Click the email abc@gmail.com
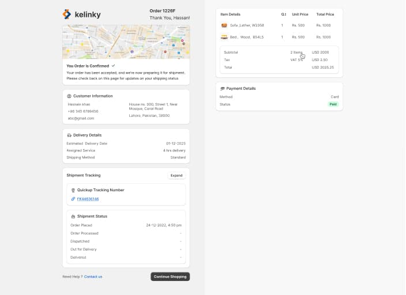Viewport: 406px width, 295px height. coord(81,118)
